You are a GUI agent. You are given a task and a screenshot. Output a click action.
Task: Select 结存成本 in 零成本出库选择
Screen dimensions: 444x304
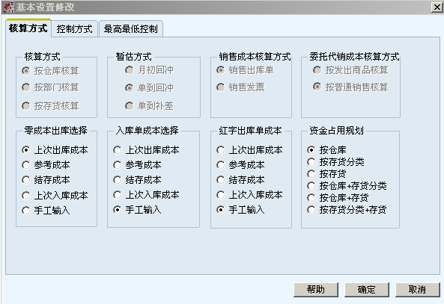(46, 180)
